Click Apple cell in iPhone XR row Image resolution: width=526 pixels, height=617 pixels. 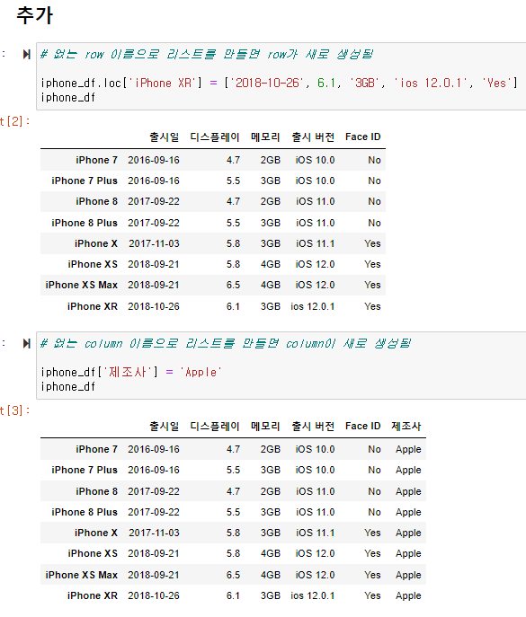point(408,595)
